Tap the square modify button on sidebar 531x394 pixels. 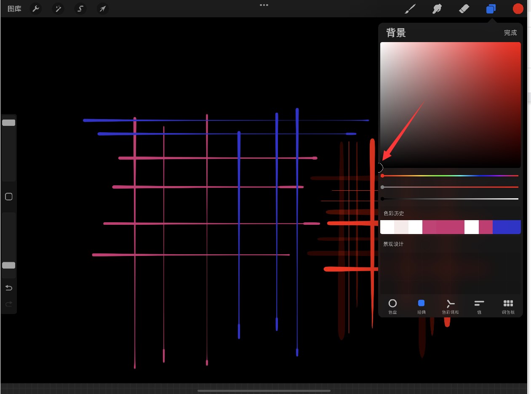coord(8,197)
